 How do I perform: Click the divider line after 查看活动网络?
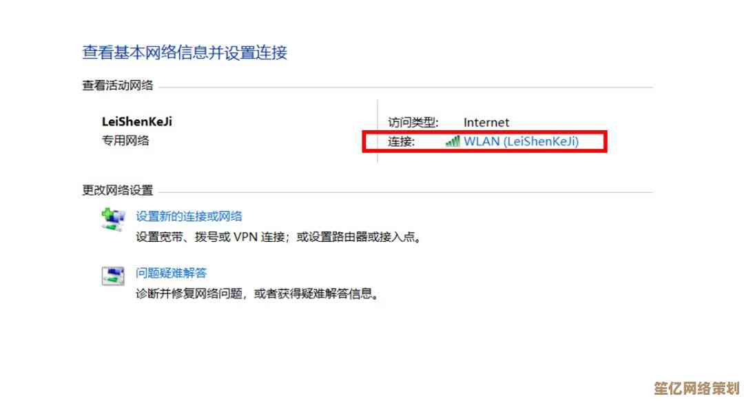(x=406, y=88)
